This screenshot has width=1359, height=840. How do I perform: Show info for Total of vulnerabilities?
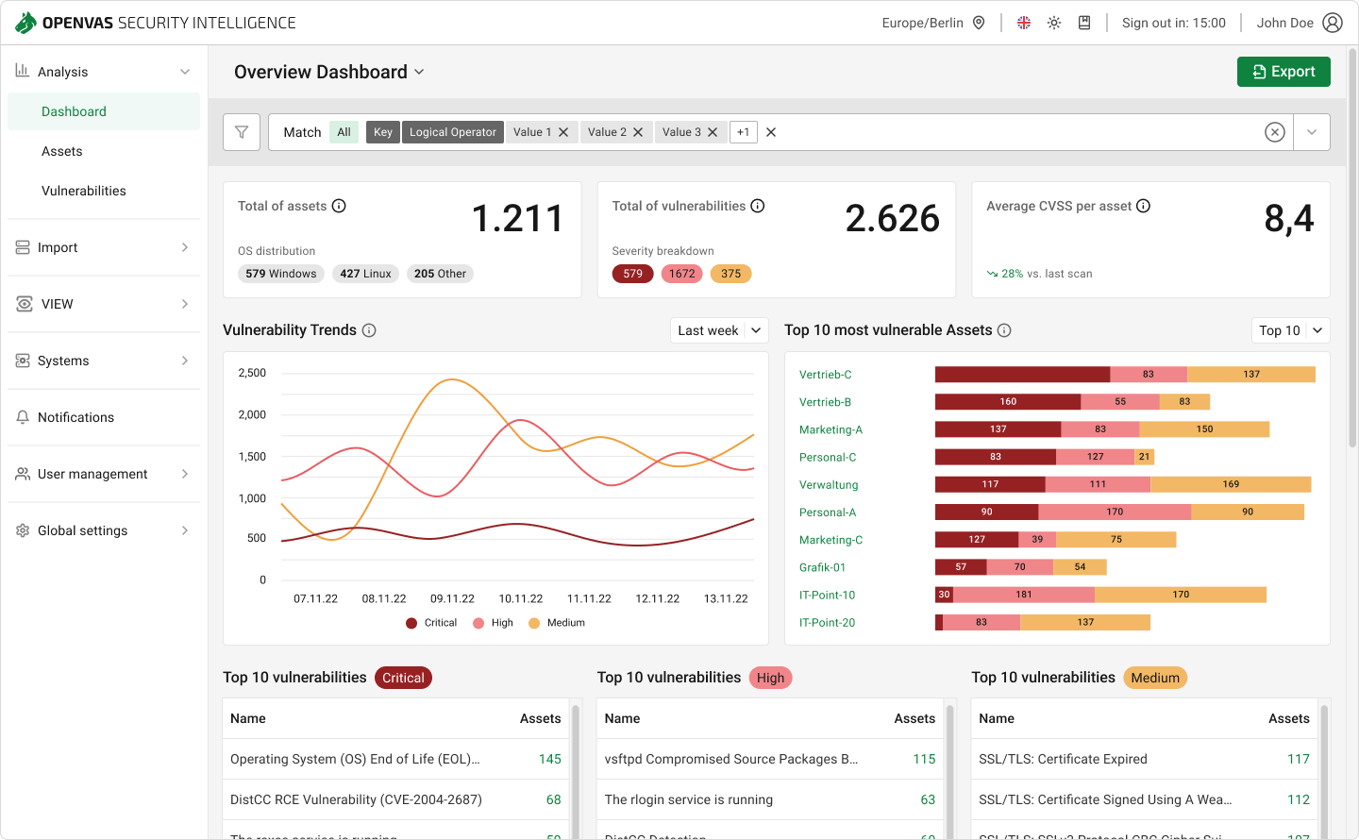[x=758, y=206]
